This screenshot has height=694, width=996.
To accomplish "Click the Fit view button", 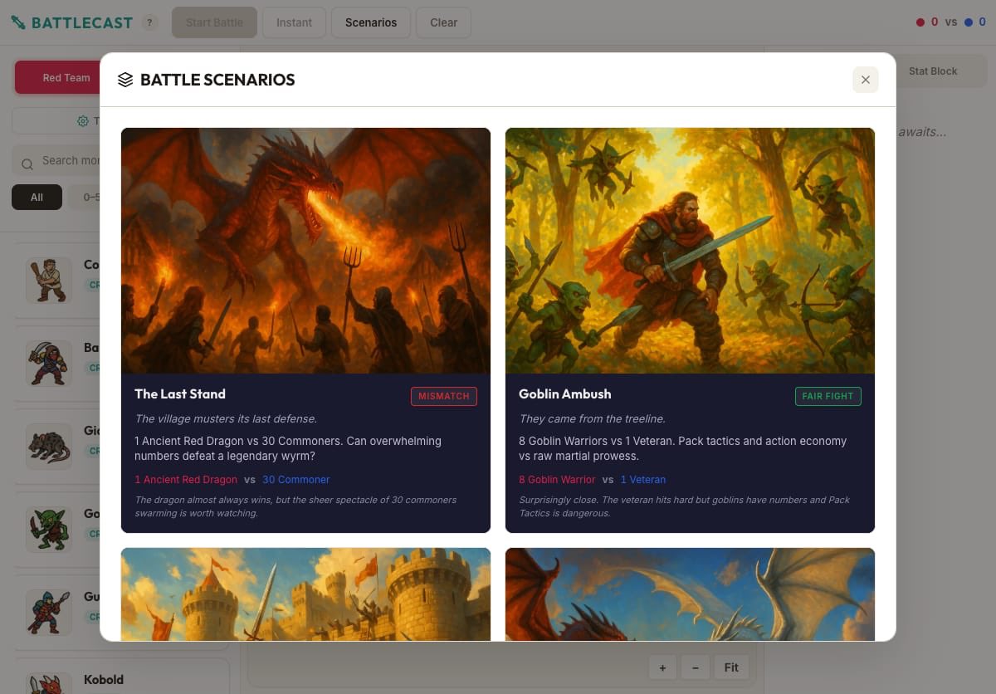I will tap(731, 667).
